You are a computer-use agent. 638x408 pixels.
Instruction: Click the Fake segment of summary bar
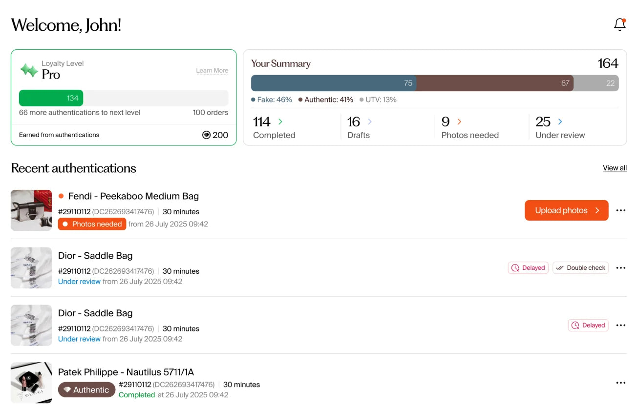click(332, 83)
